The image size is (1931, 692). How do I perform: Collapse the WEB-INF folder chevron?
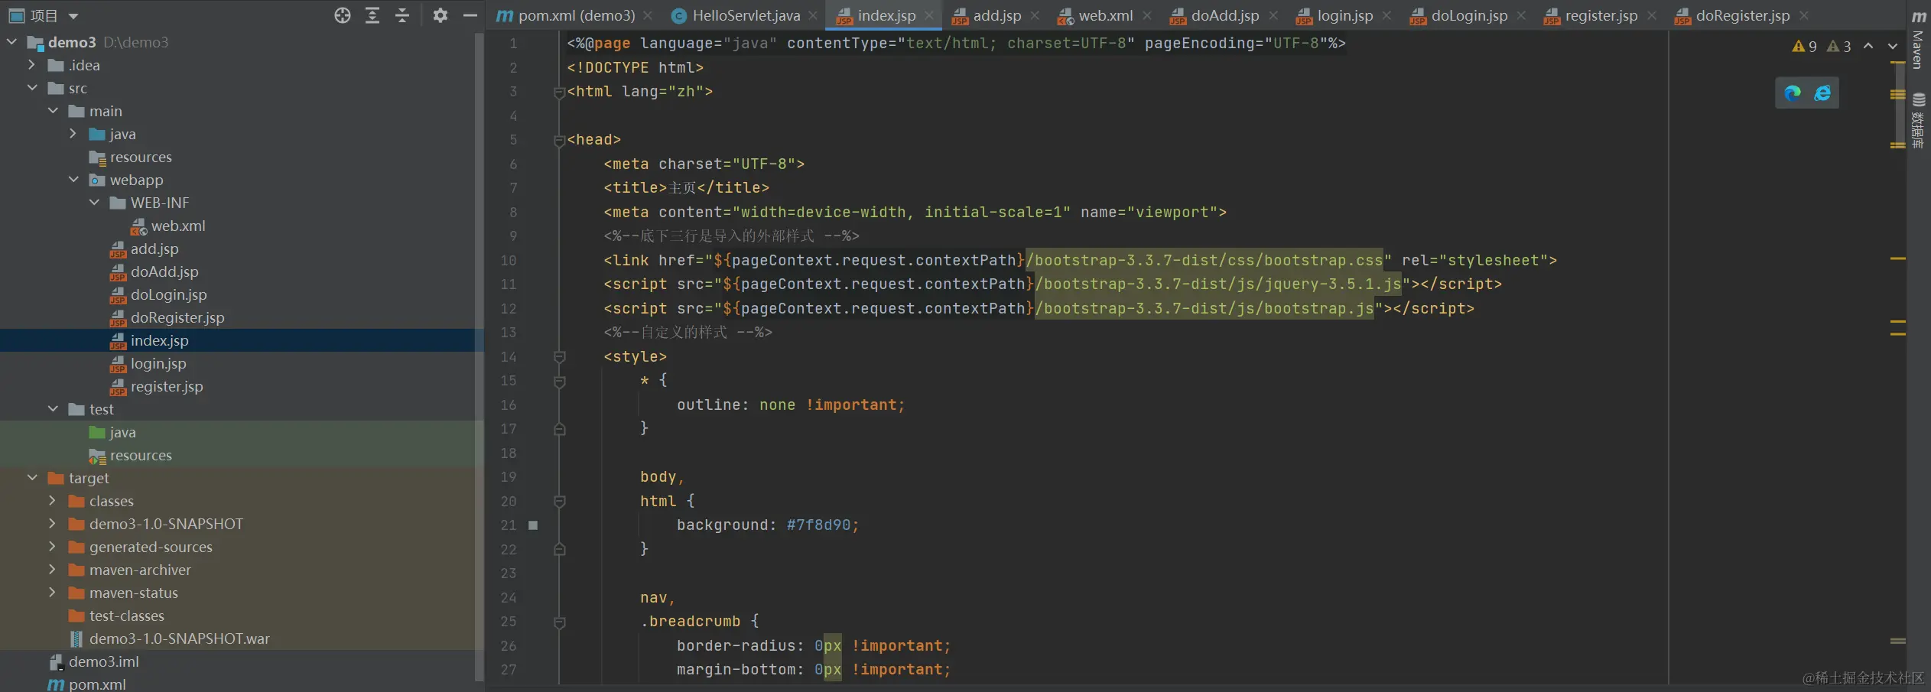point(94,203)
